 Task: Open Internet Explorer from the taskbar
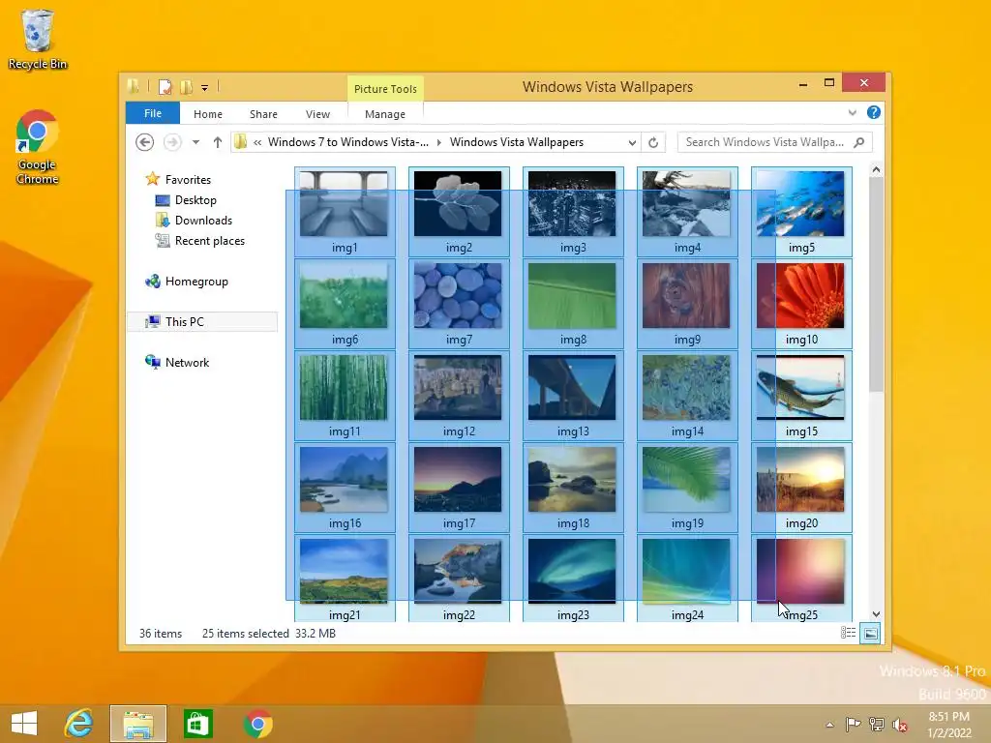[79, 724]
